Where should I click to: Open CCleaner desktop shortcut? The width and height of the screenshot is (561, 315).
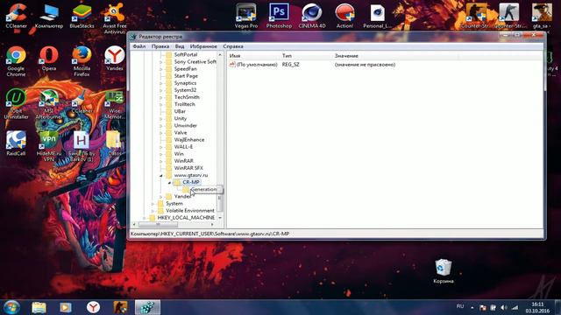coord(16,16)
